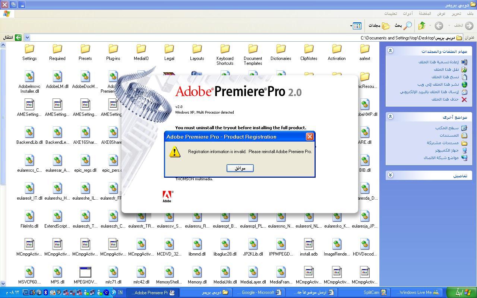This screenshot has height=298, width=477.
Task: Collapse the مهام الملفات والمجلدات panel
Action: coord(390,51)
